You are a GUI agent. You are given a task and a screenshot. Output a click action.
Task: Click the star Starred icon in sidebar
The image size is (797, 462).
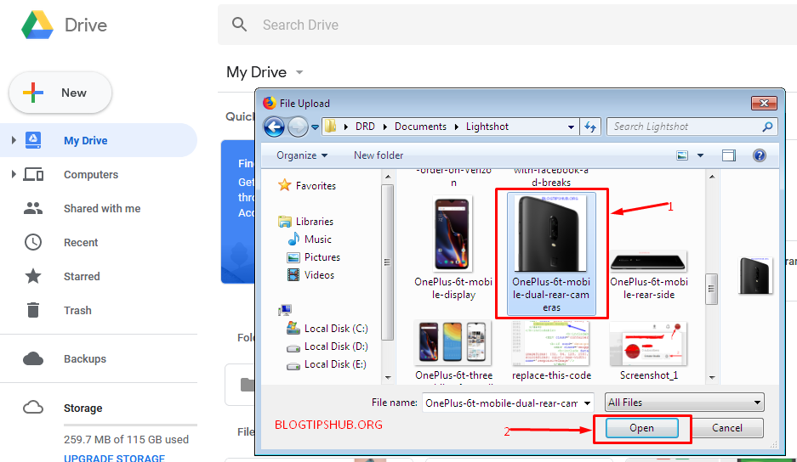tap(33, 276)
